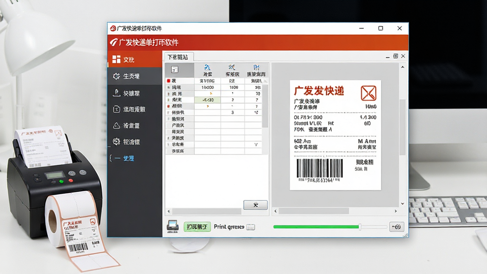
Task: Click the red crossed-box logo on the label preview
Action: pos(369,93)
